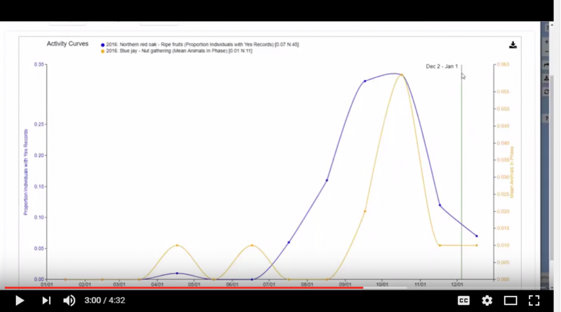Switch to theater mode

coord(511,301)
